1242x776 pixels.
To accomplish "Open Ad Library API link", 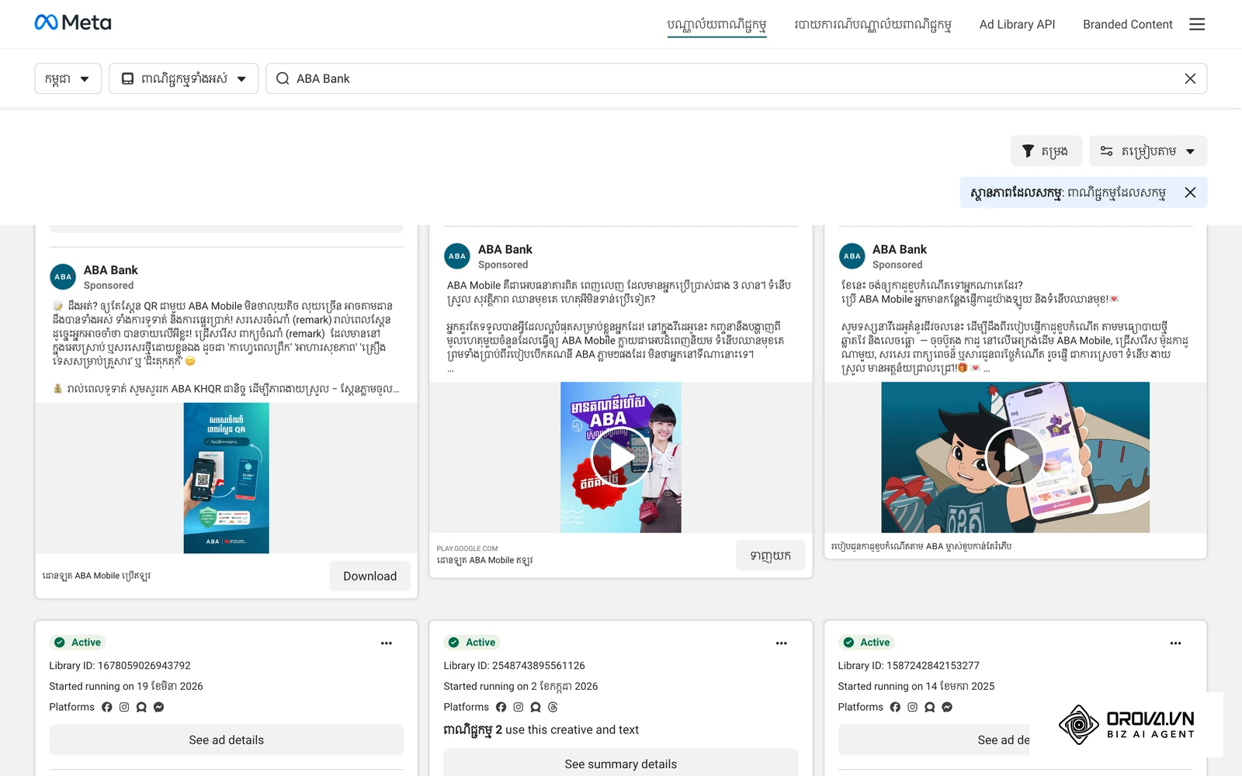I will tap(1017, 24).
